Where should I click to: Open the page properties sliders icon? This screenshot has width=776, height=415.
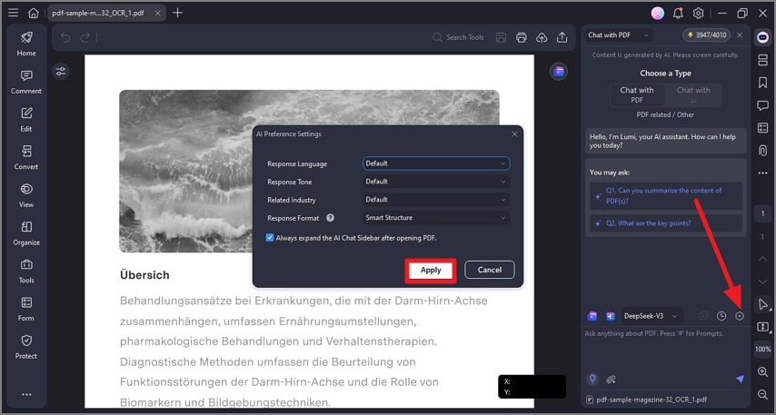pyautogui.click(x=61, y=72)
